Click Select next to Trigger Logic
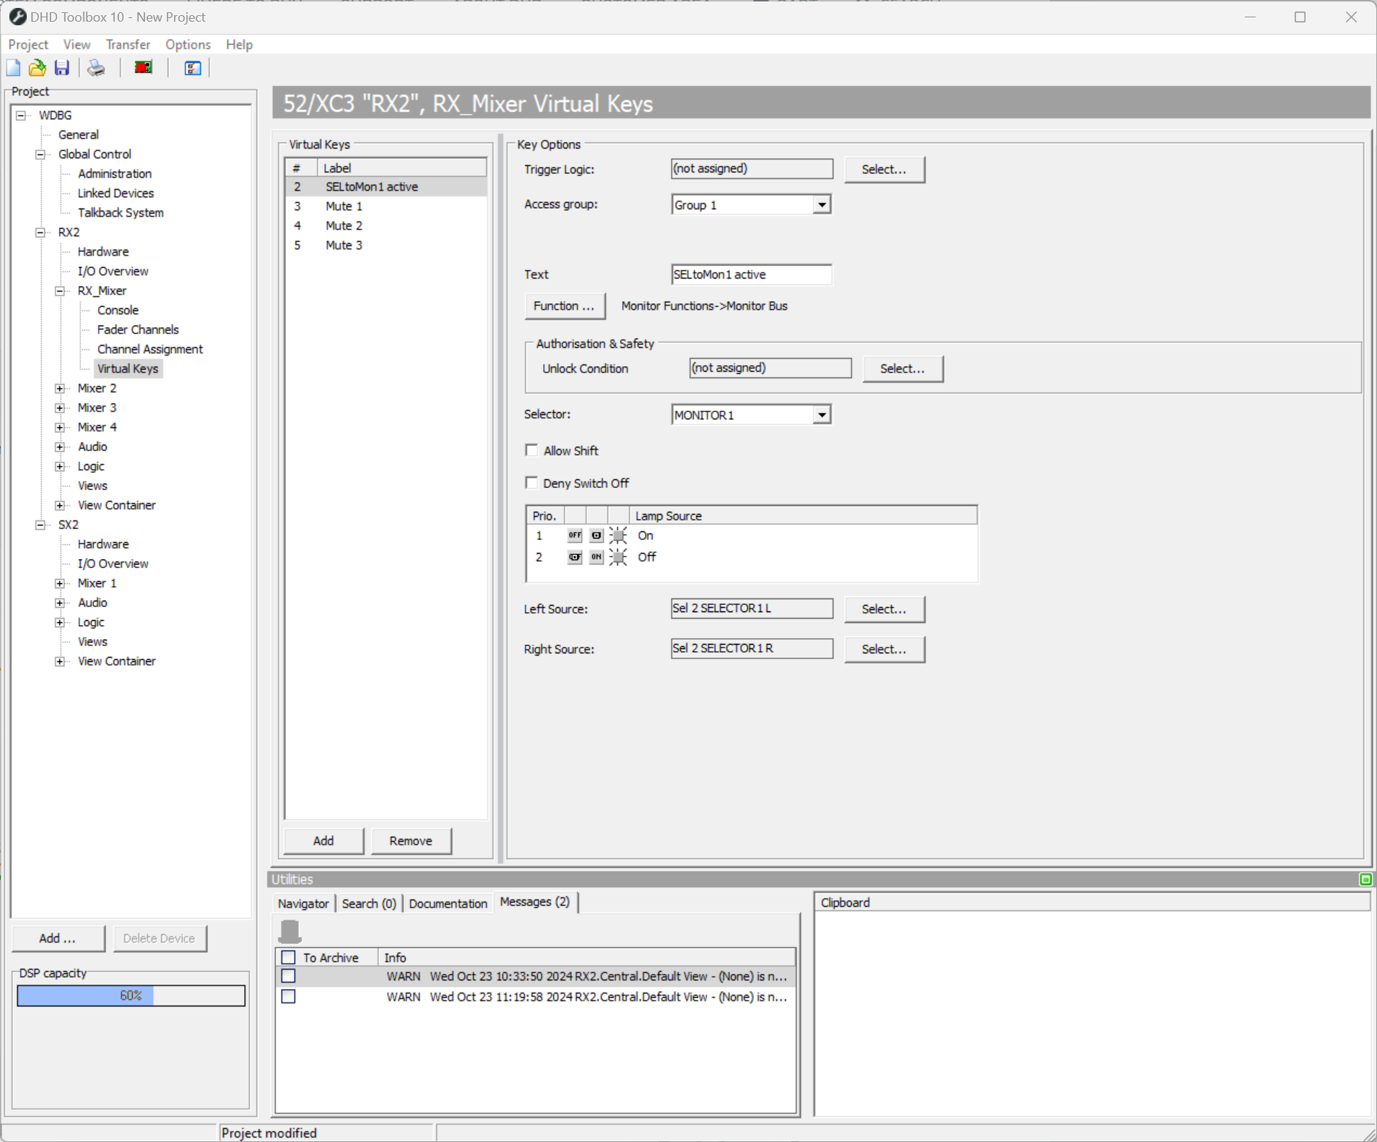Screen dimensions: 1377x1142 pyautogui.click(x=884, y=169)
